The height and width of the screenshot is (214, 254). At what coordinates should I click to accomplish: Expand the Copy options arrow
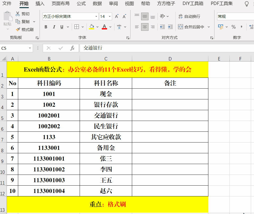click(x=34, y=22)
